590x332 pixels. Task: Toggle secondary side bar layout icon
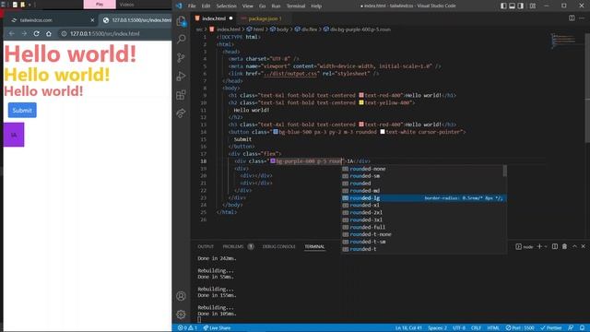click(x=521, y=6)
